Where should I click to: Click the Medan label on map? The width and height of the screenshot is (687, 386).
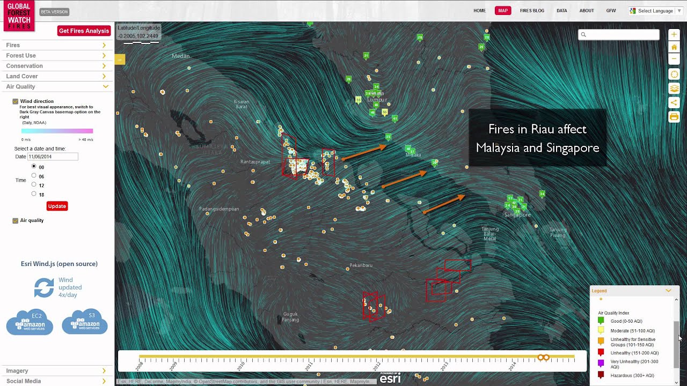tap(181, 56)
